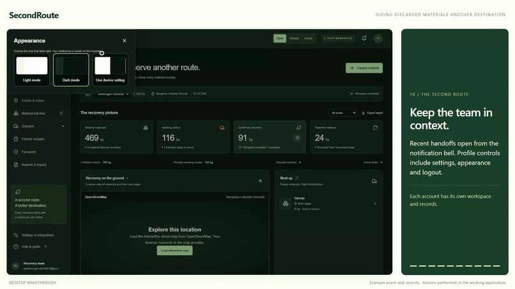Image resolution: width=515 pixels, height=289 pixels.
Task: Open Dispatch in sidebar
Action: [x=38, y=126]
